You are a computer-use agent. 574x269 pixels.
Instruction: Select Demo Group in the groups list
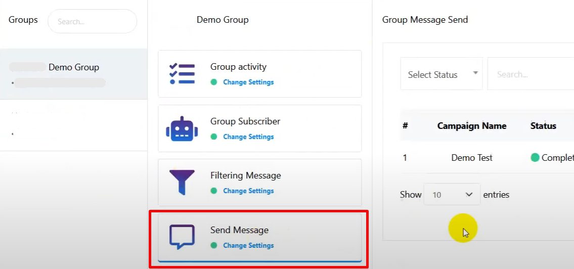pos(73,67)
